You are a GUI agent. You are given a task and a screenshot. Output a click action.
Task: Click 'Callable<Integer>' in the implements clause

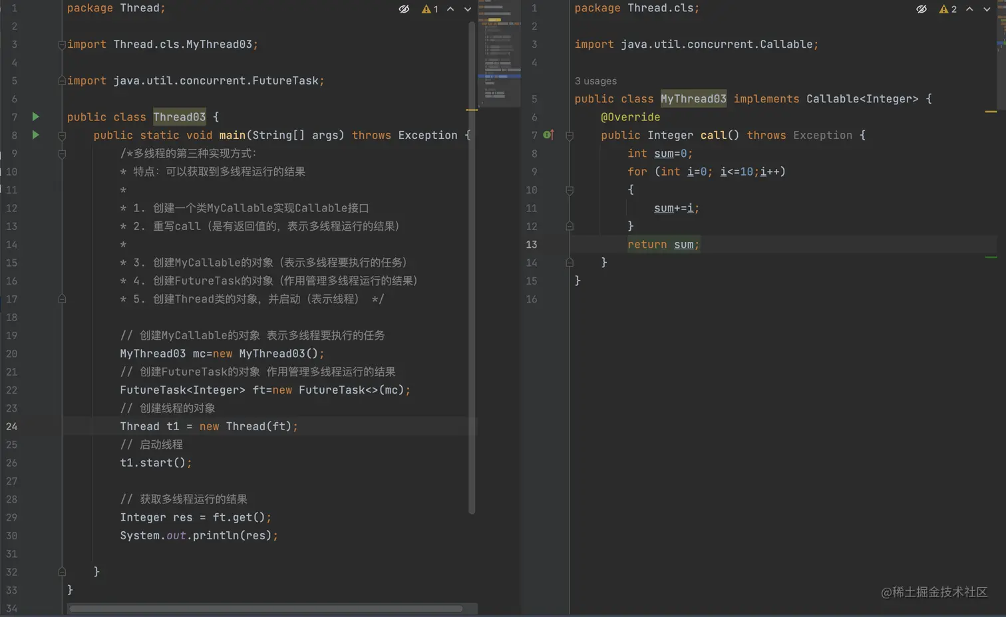click(862, 99)
